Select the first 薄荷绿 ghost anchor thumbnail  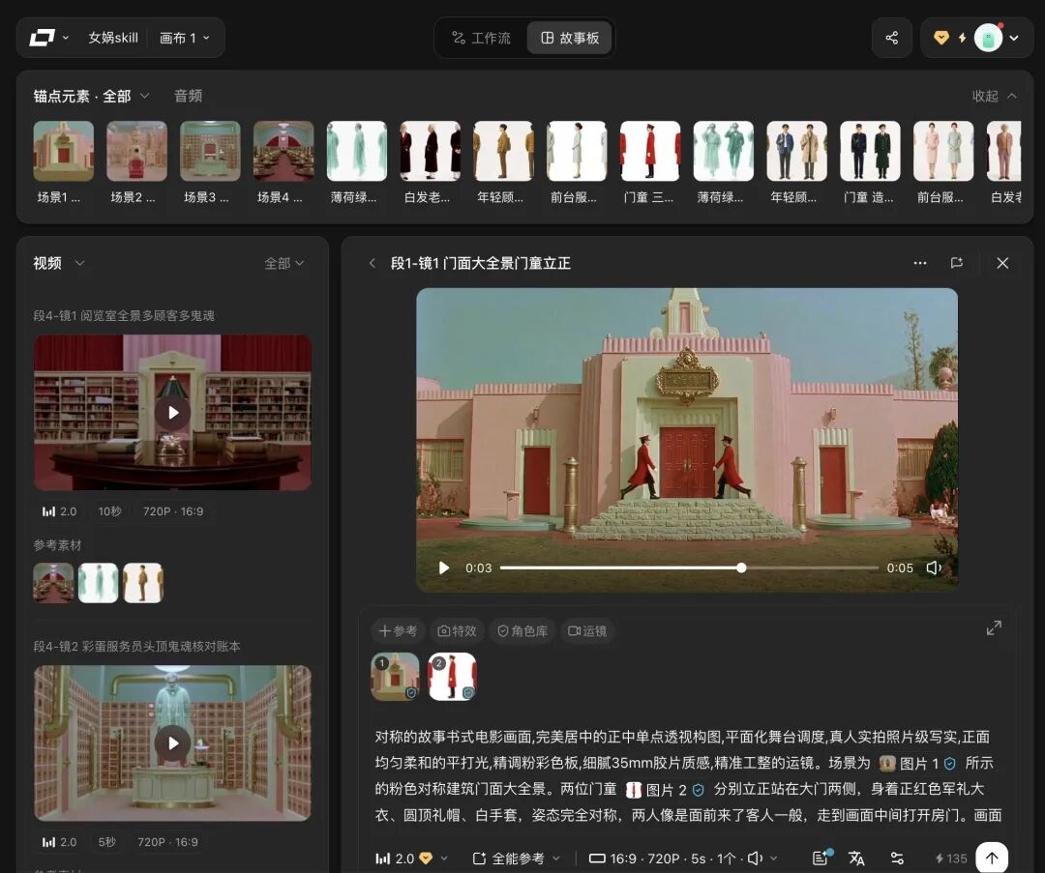click(x=356, y=151)
